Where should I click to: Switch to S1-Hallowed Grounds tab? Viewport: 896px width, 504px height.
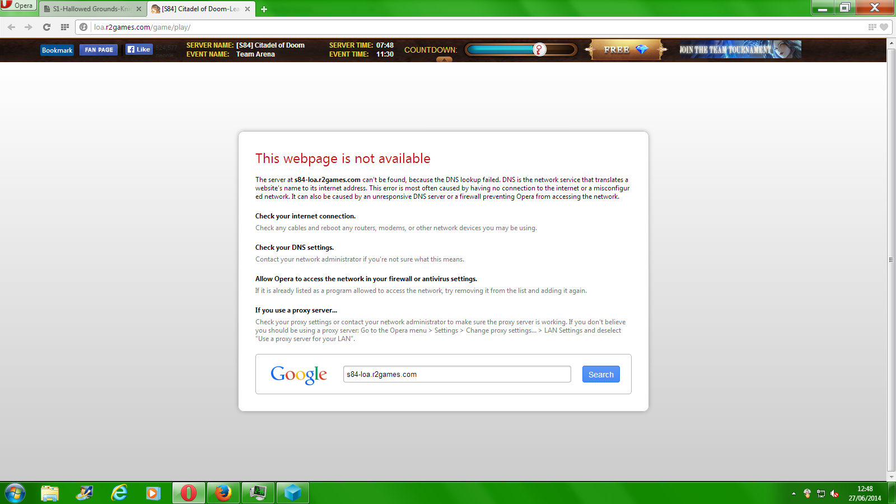tap(91, 9)
